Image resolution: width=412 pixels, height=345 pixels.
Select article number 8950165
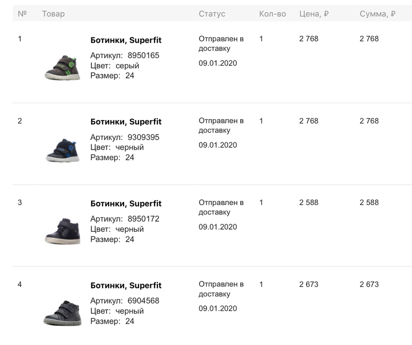143,56
